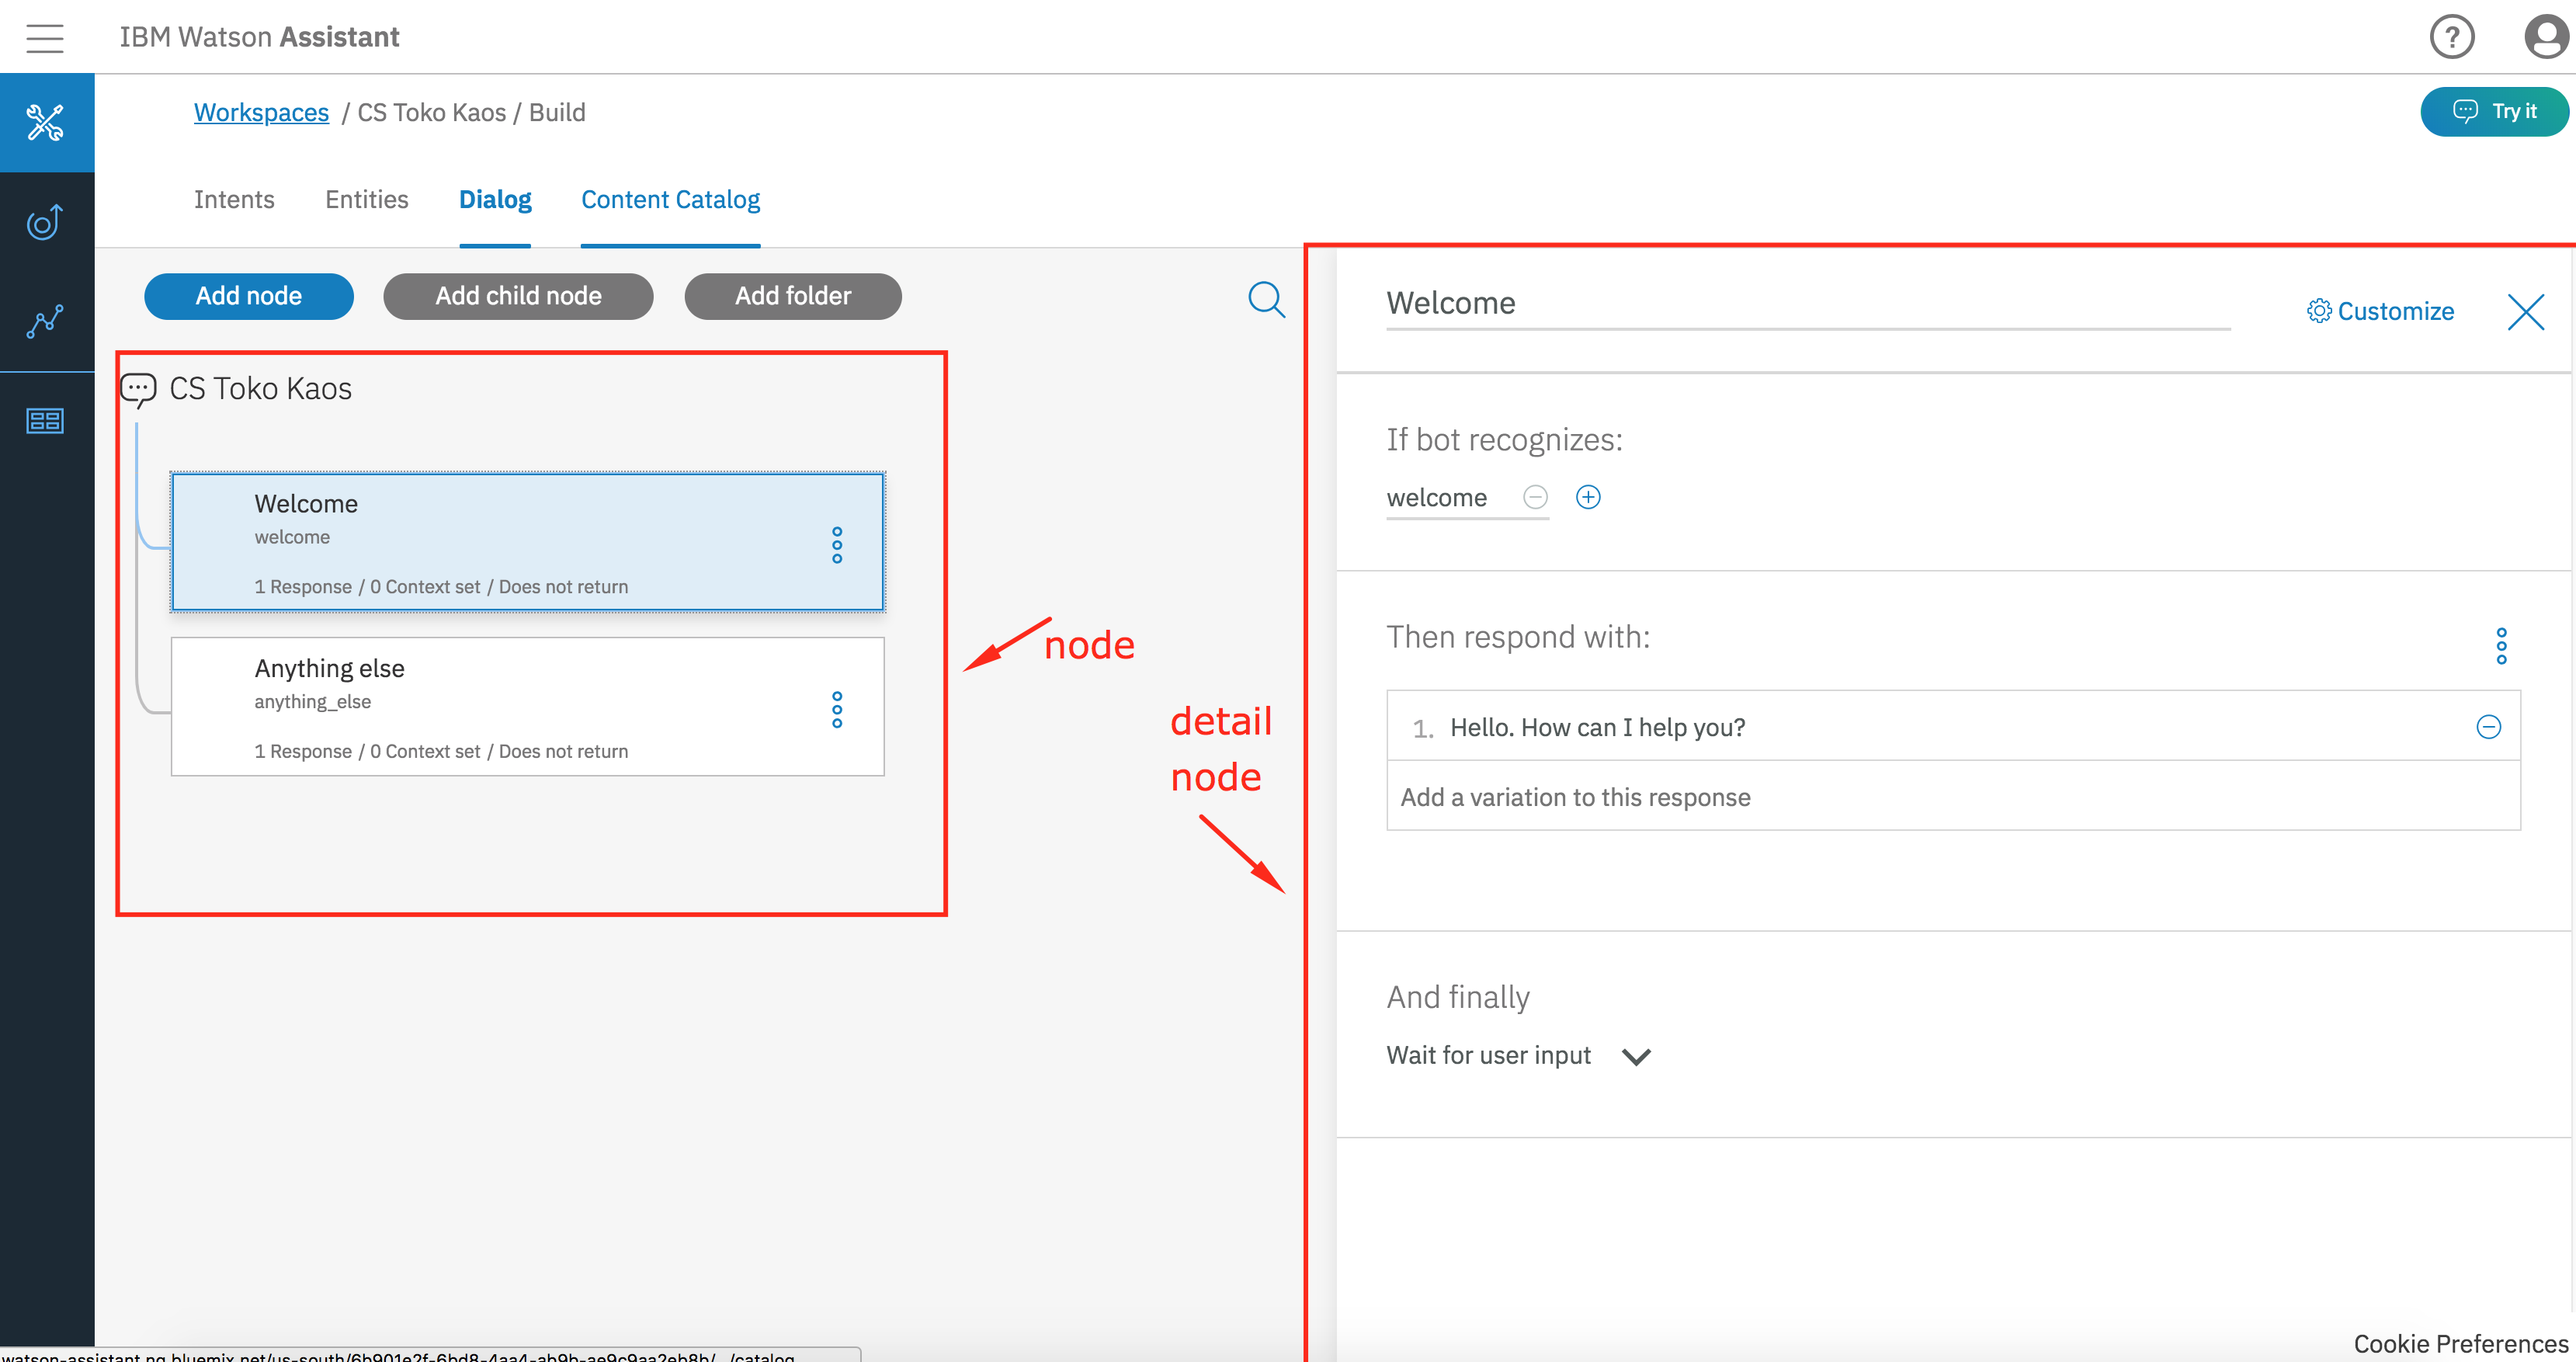Click the dialog search magnifier icon

click(x=1266, y=299)
